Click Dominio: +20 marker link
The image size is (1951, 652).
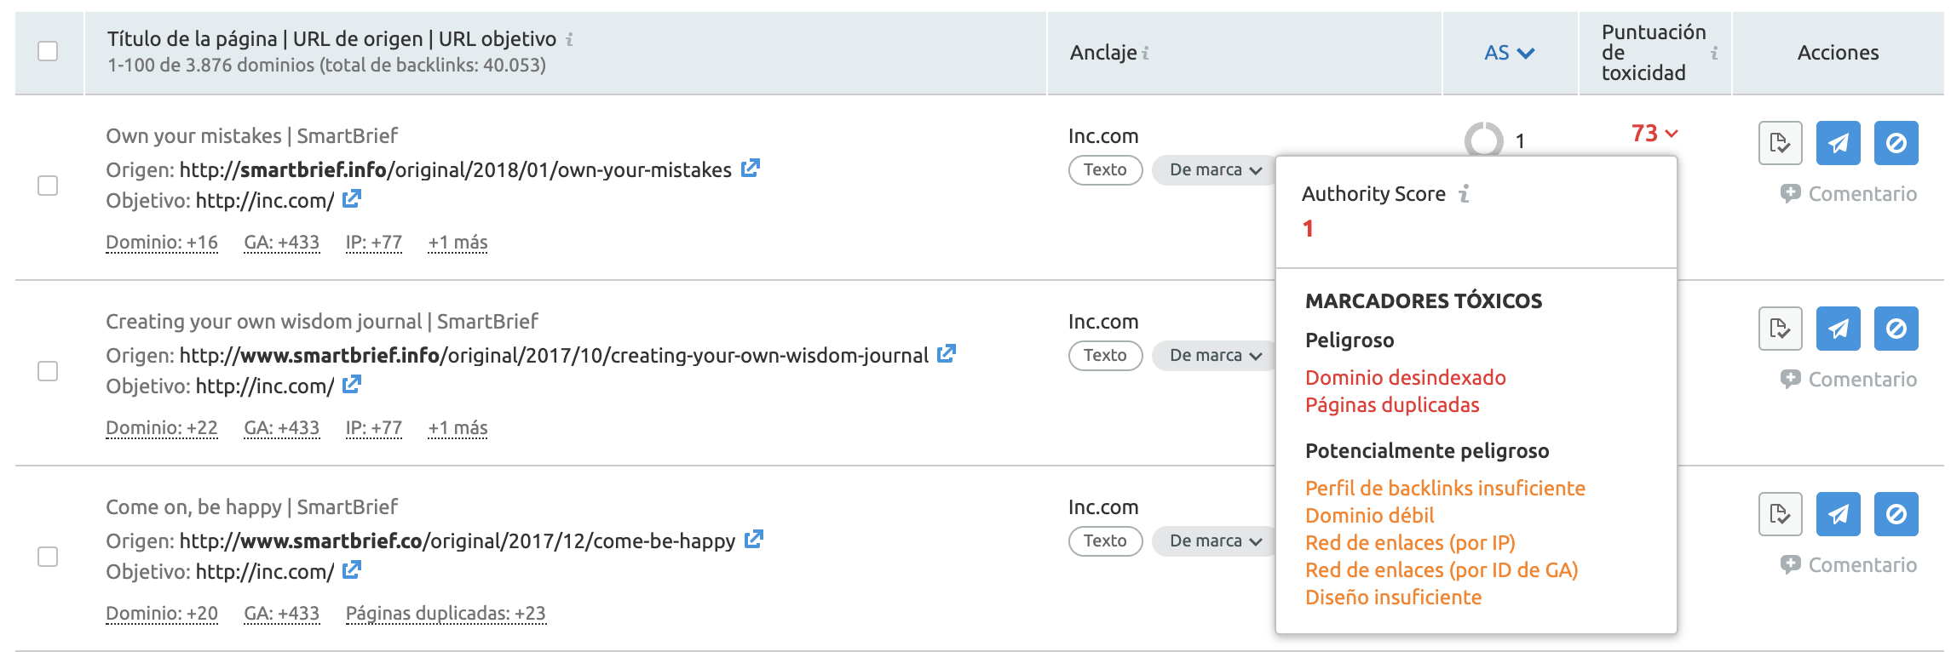(x=162, y=614)
